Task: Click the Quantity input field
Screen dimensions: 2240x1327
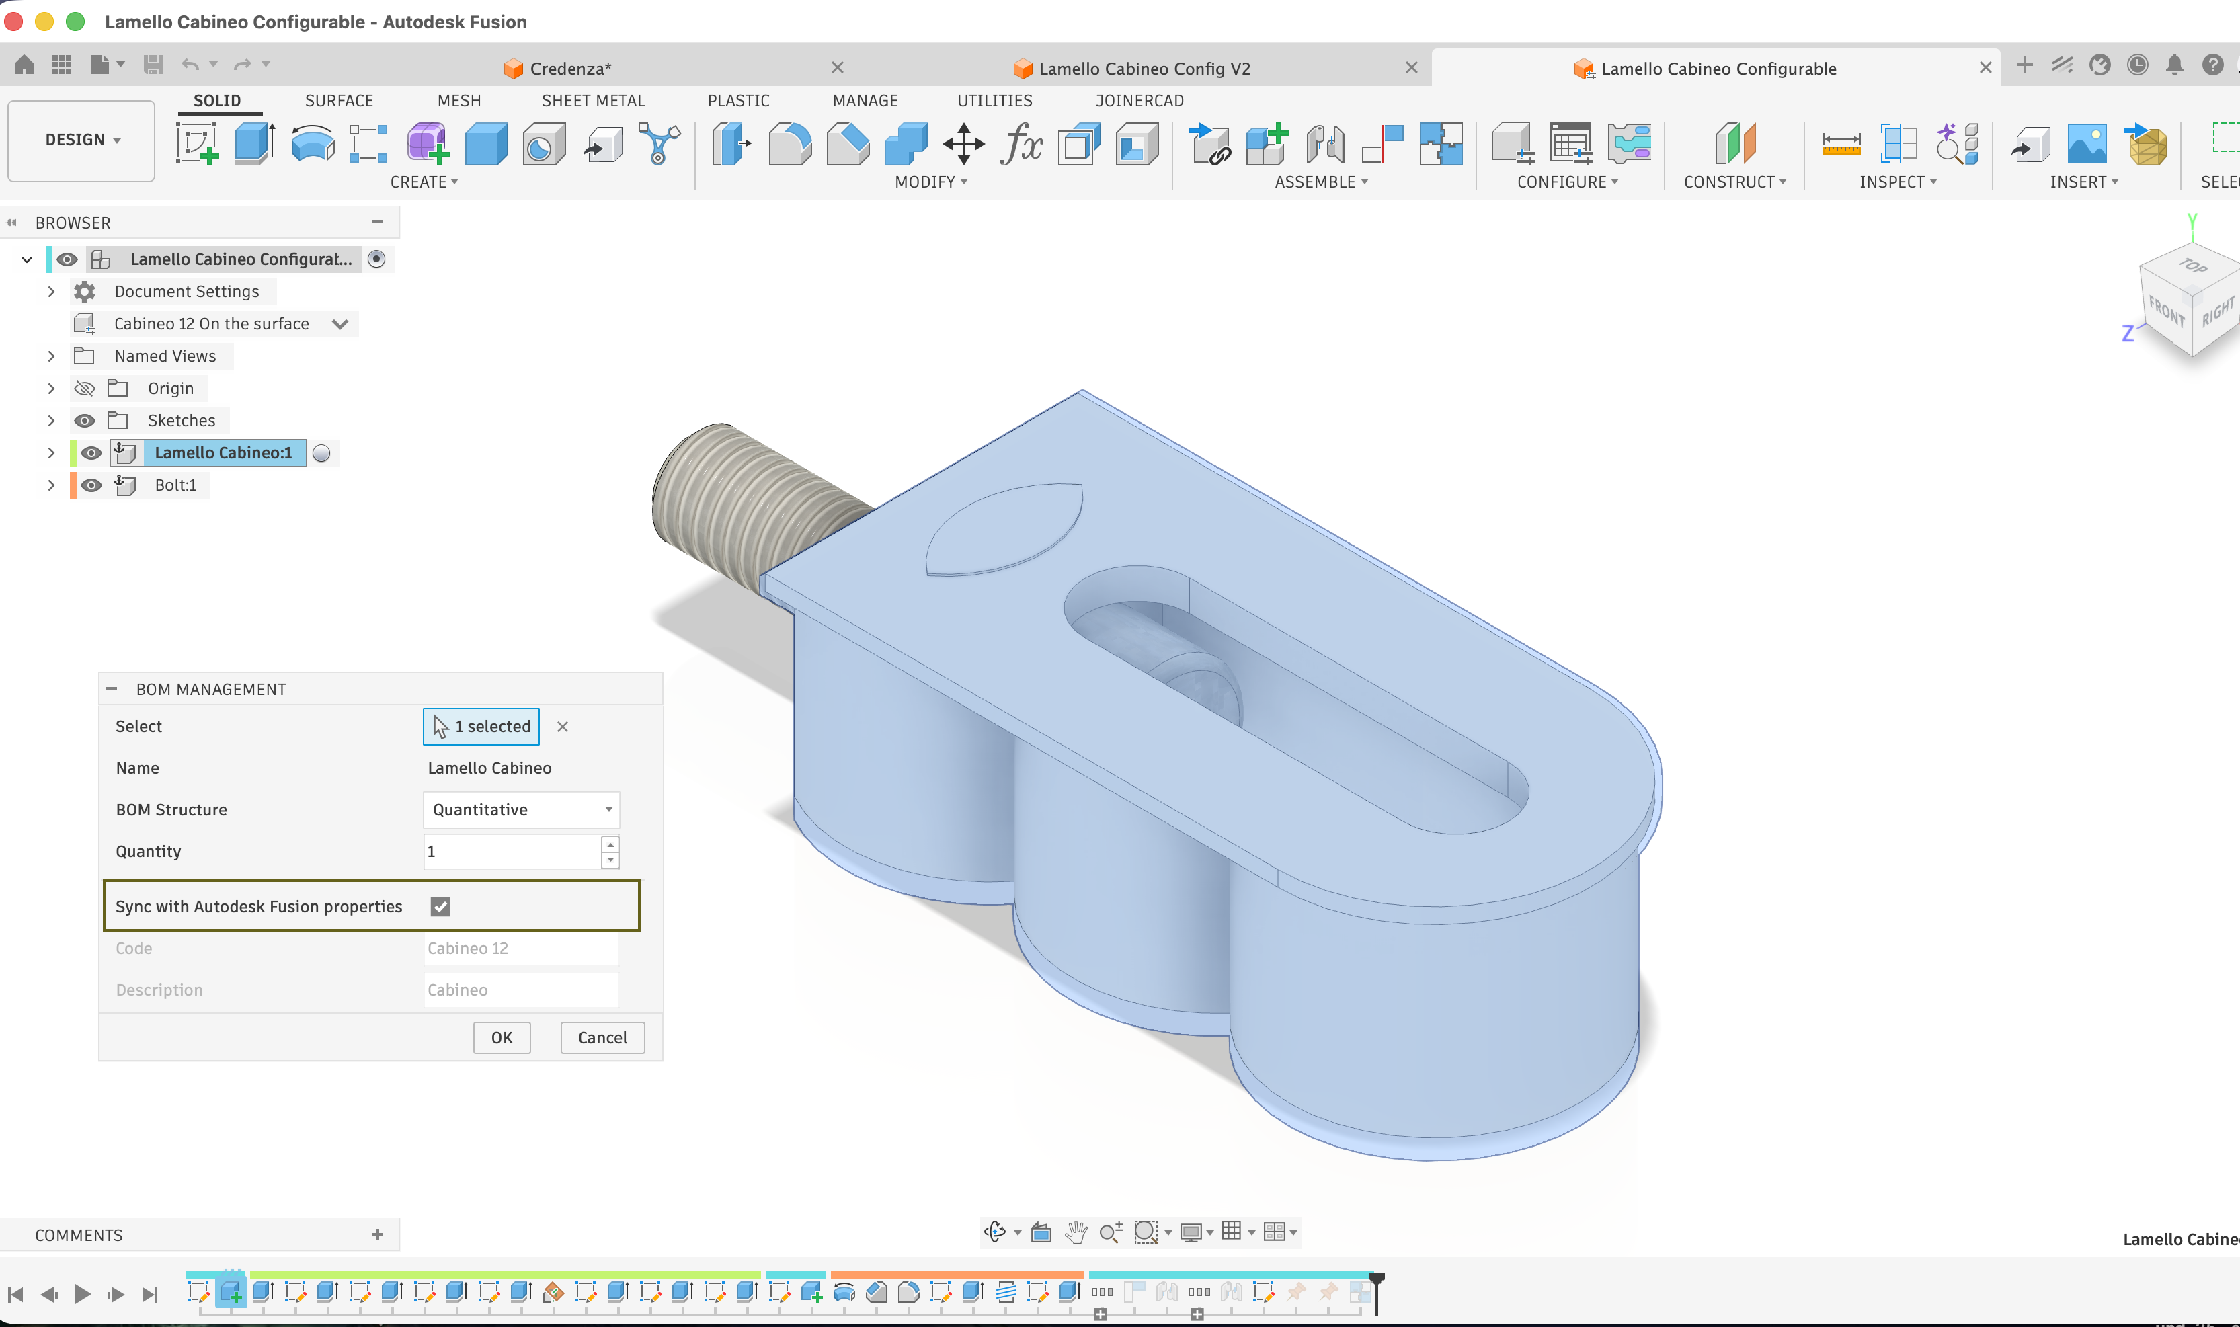Action: click(512, 851)
